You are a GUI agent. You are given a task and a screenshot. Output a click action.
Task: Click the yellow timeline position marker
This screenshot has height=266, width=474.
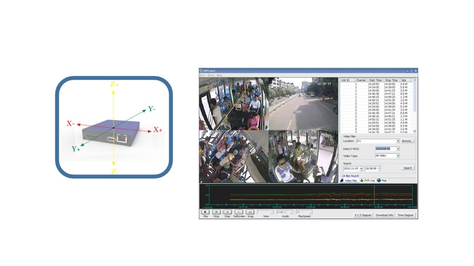pyautogui.click(x=374, y=196)
